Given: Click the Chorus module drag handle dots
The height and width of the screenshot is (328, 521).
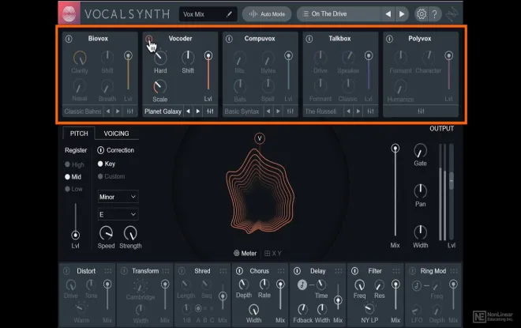Looking at the screenshot, I should (281, 271).
